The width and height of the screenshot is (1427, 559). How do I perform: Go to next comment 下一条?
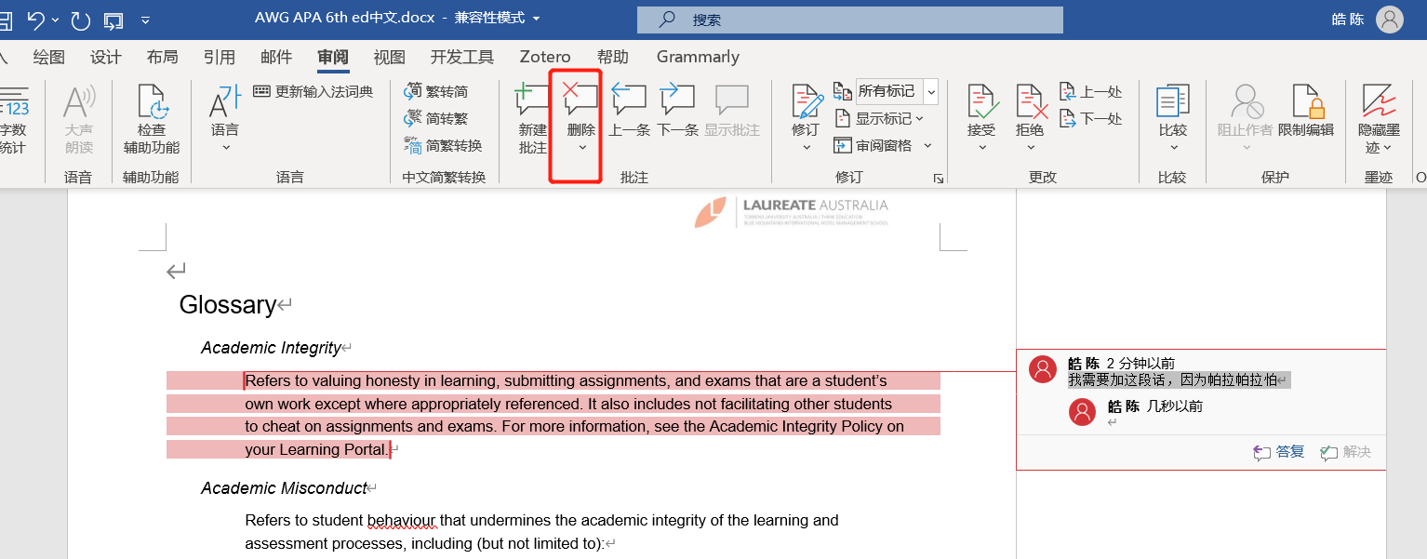[677, 112]
